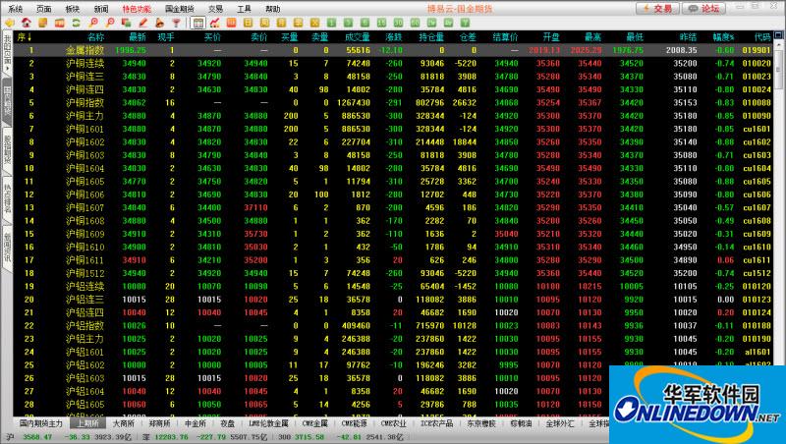The width and height of the screenshot is (786, 444).
Task: Switch to the ICE农产品 bottom tab
Action: click(x=436, y=423)
